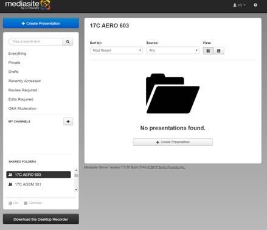Click shared folders scroll up arrow
Screen dimensions: 267x230
[76, 170]
